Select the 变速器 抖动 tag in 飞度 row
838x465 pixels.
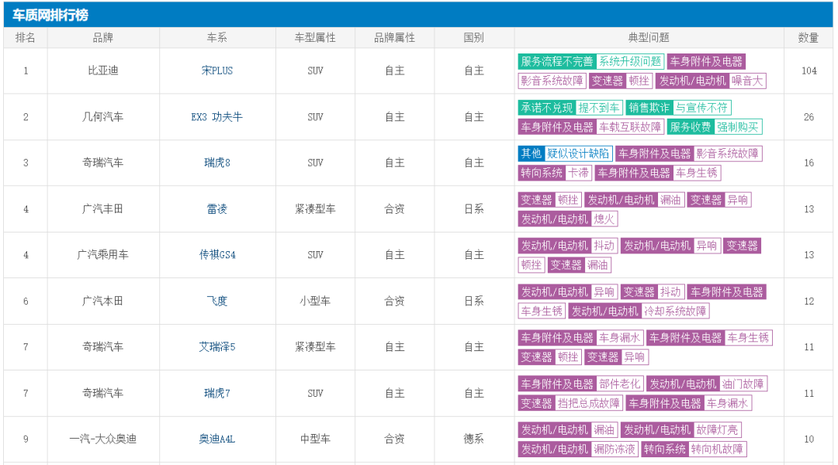click(652, 292)
